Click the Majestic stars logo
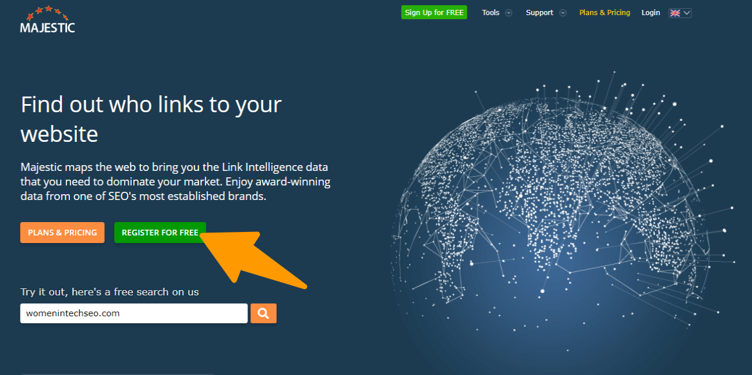This screenshot has width=752, height=375. [x=45, y=10]
